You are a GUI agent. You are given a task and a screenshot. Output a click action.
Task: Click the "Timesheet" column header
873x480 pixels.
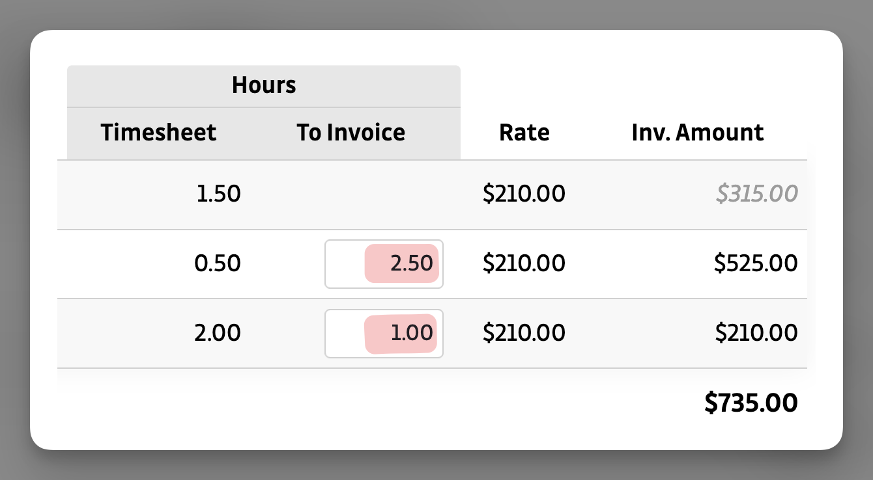pyautogui.click(x=158, y=132)
